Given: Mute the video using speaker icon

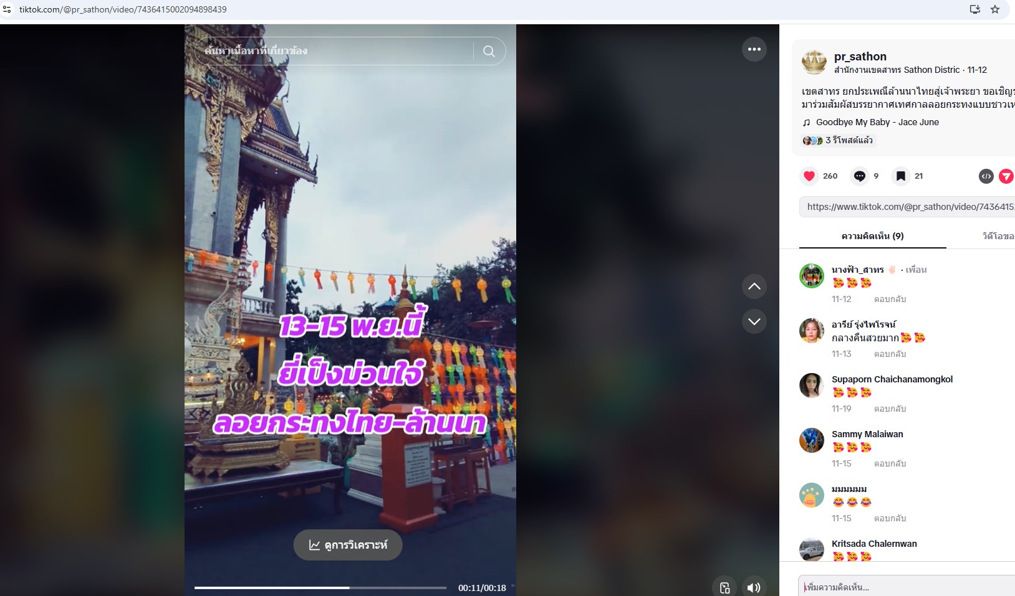Looking at the screenshot, I should (x=753, y=587).
